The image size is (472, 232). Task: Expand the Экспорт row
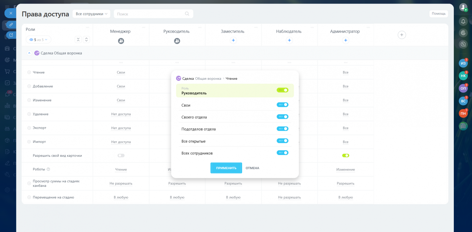point(29,128)
